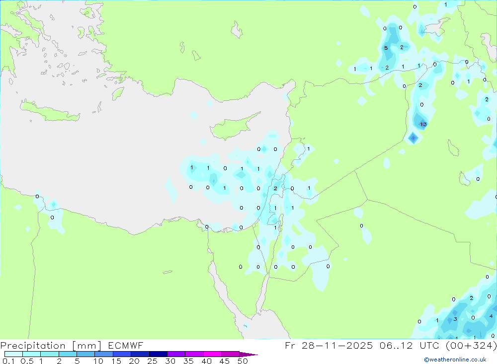Click the "[mm]" unit label
Image resolution: width=497 pixels, height=364 pixels.
pyautogui.click(x=87, y=345)
